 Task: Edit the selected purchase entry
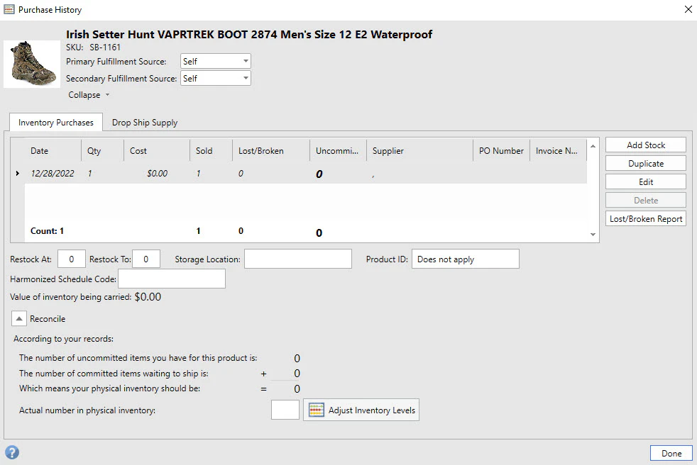[645, 181]
